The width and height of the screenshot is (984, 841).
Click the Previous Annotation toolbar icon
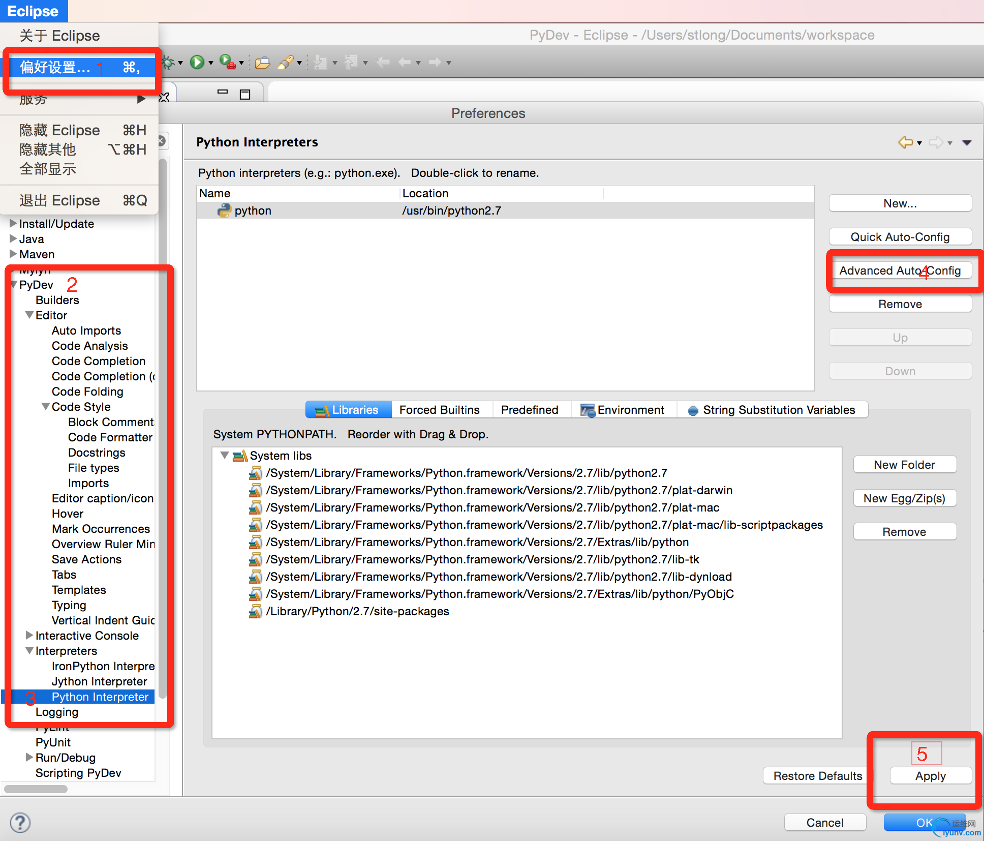[351, 63]
